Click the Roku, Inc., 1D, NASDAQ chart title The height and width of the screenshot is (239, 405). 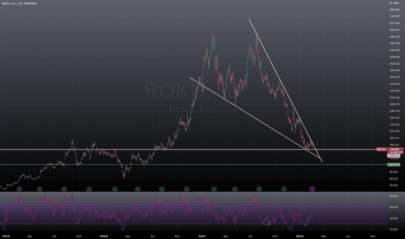(20, 3)
